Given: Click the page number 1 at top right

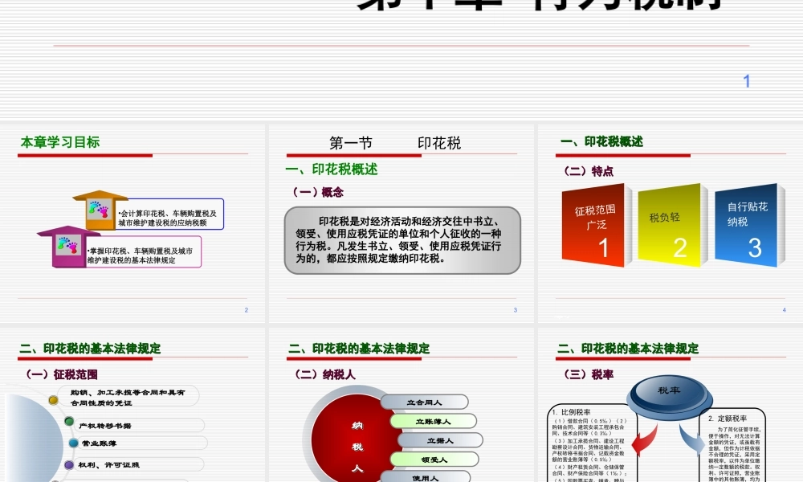Looking at the screenshot, I should click(x=746, y=79).
